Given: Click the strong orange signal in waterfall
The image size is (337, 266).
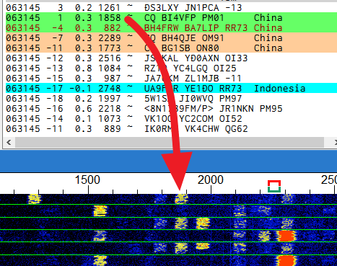Looking at the screenshot, I should click(286, 236).
